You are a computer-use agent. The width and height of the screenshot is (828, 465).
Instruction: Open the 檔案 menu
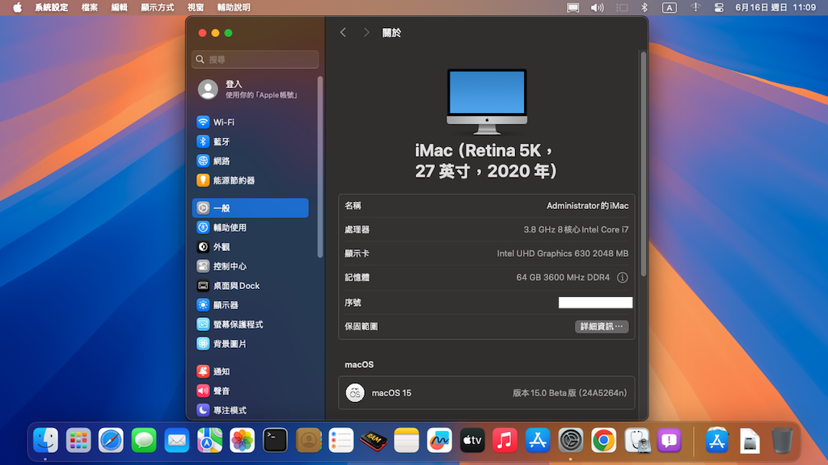point(89,7)
